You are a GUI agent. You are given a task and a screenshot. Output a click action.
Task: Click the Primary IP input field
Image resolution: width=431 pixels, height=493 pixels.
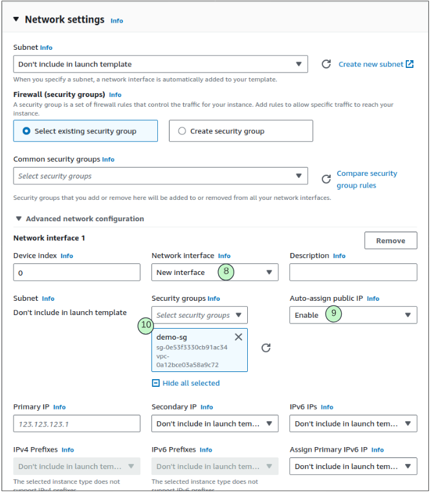point(76,424)
